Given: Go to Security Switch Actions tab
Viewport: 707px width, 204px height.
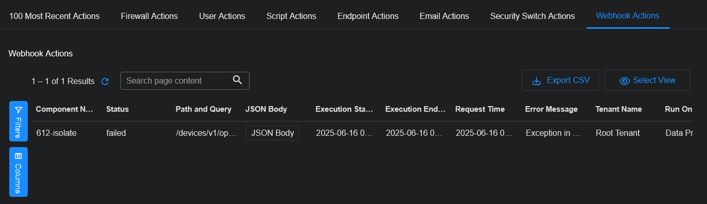Looking at the screenshot, I should coord(533,16).
